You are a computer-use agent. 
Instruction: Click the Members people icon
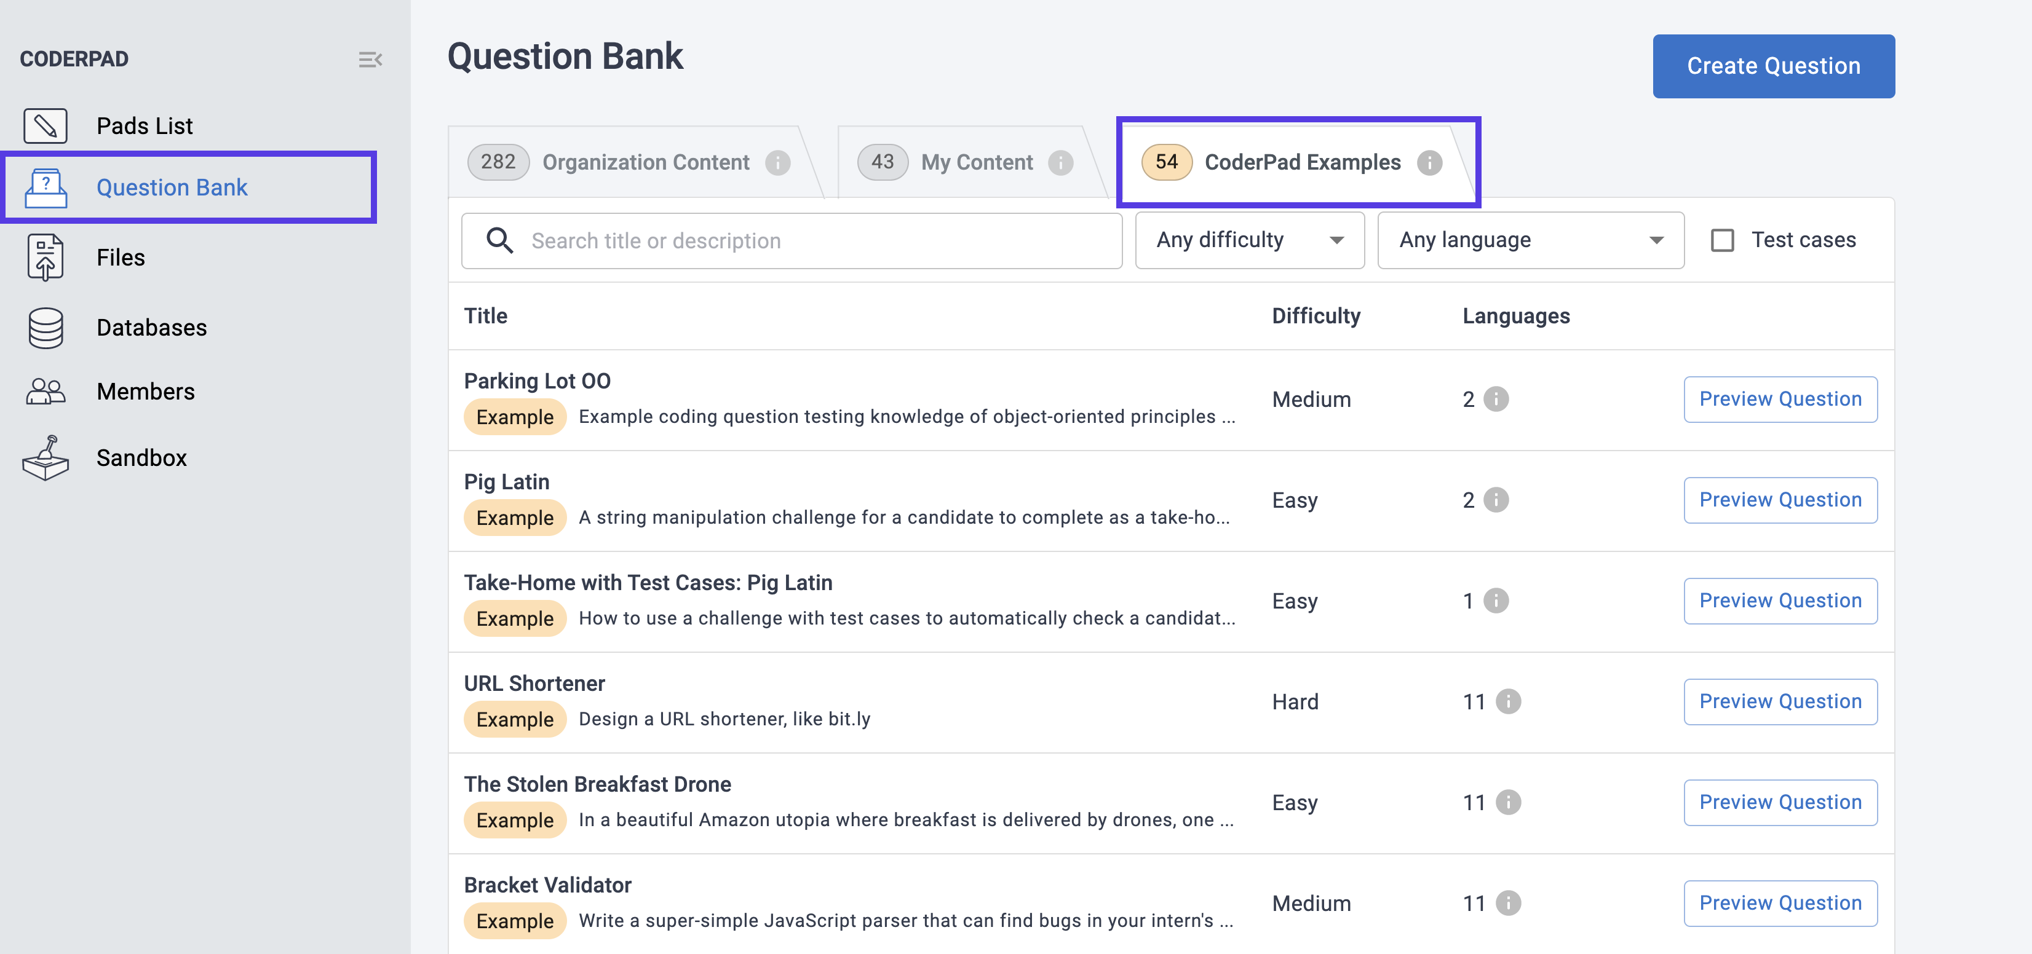(46, 392)
